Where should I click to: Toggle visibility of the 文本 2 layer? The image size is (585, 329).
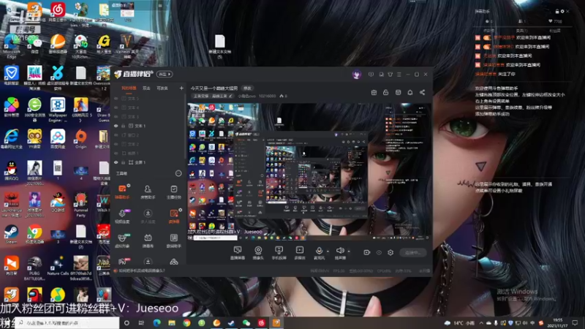(x=116, y=144)
